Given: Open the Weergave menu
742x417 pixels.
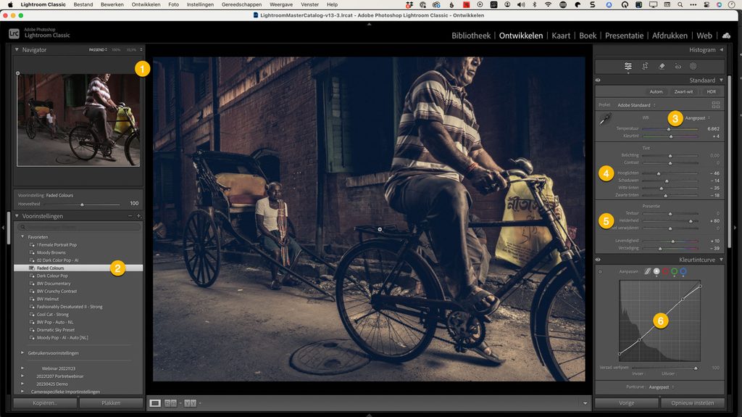Looking at the screenshot, I should tap(281, 4).
